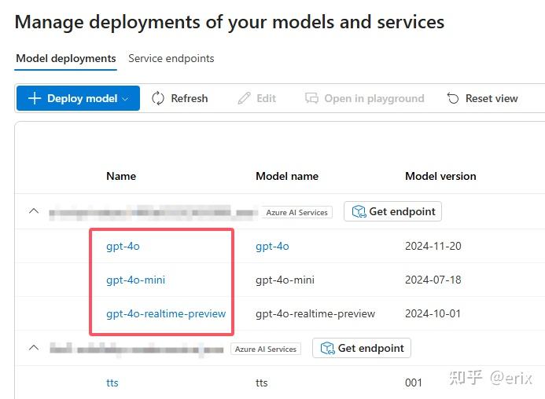Open the gpt-4o-realtime-preview deployment link

tap(166, 313)
